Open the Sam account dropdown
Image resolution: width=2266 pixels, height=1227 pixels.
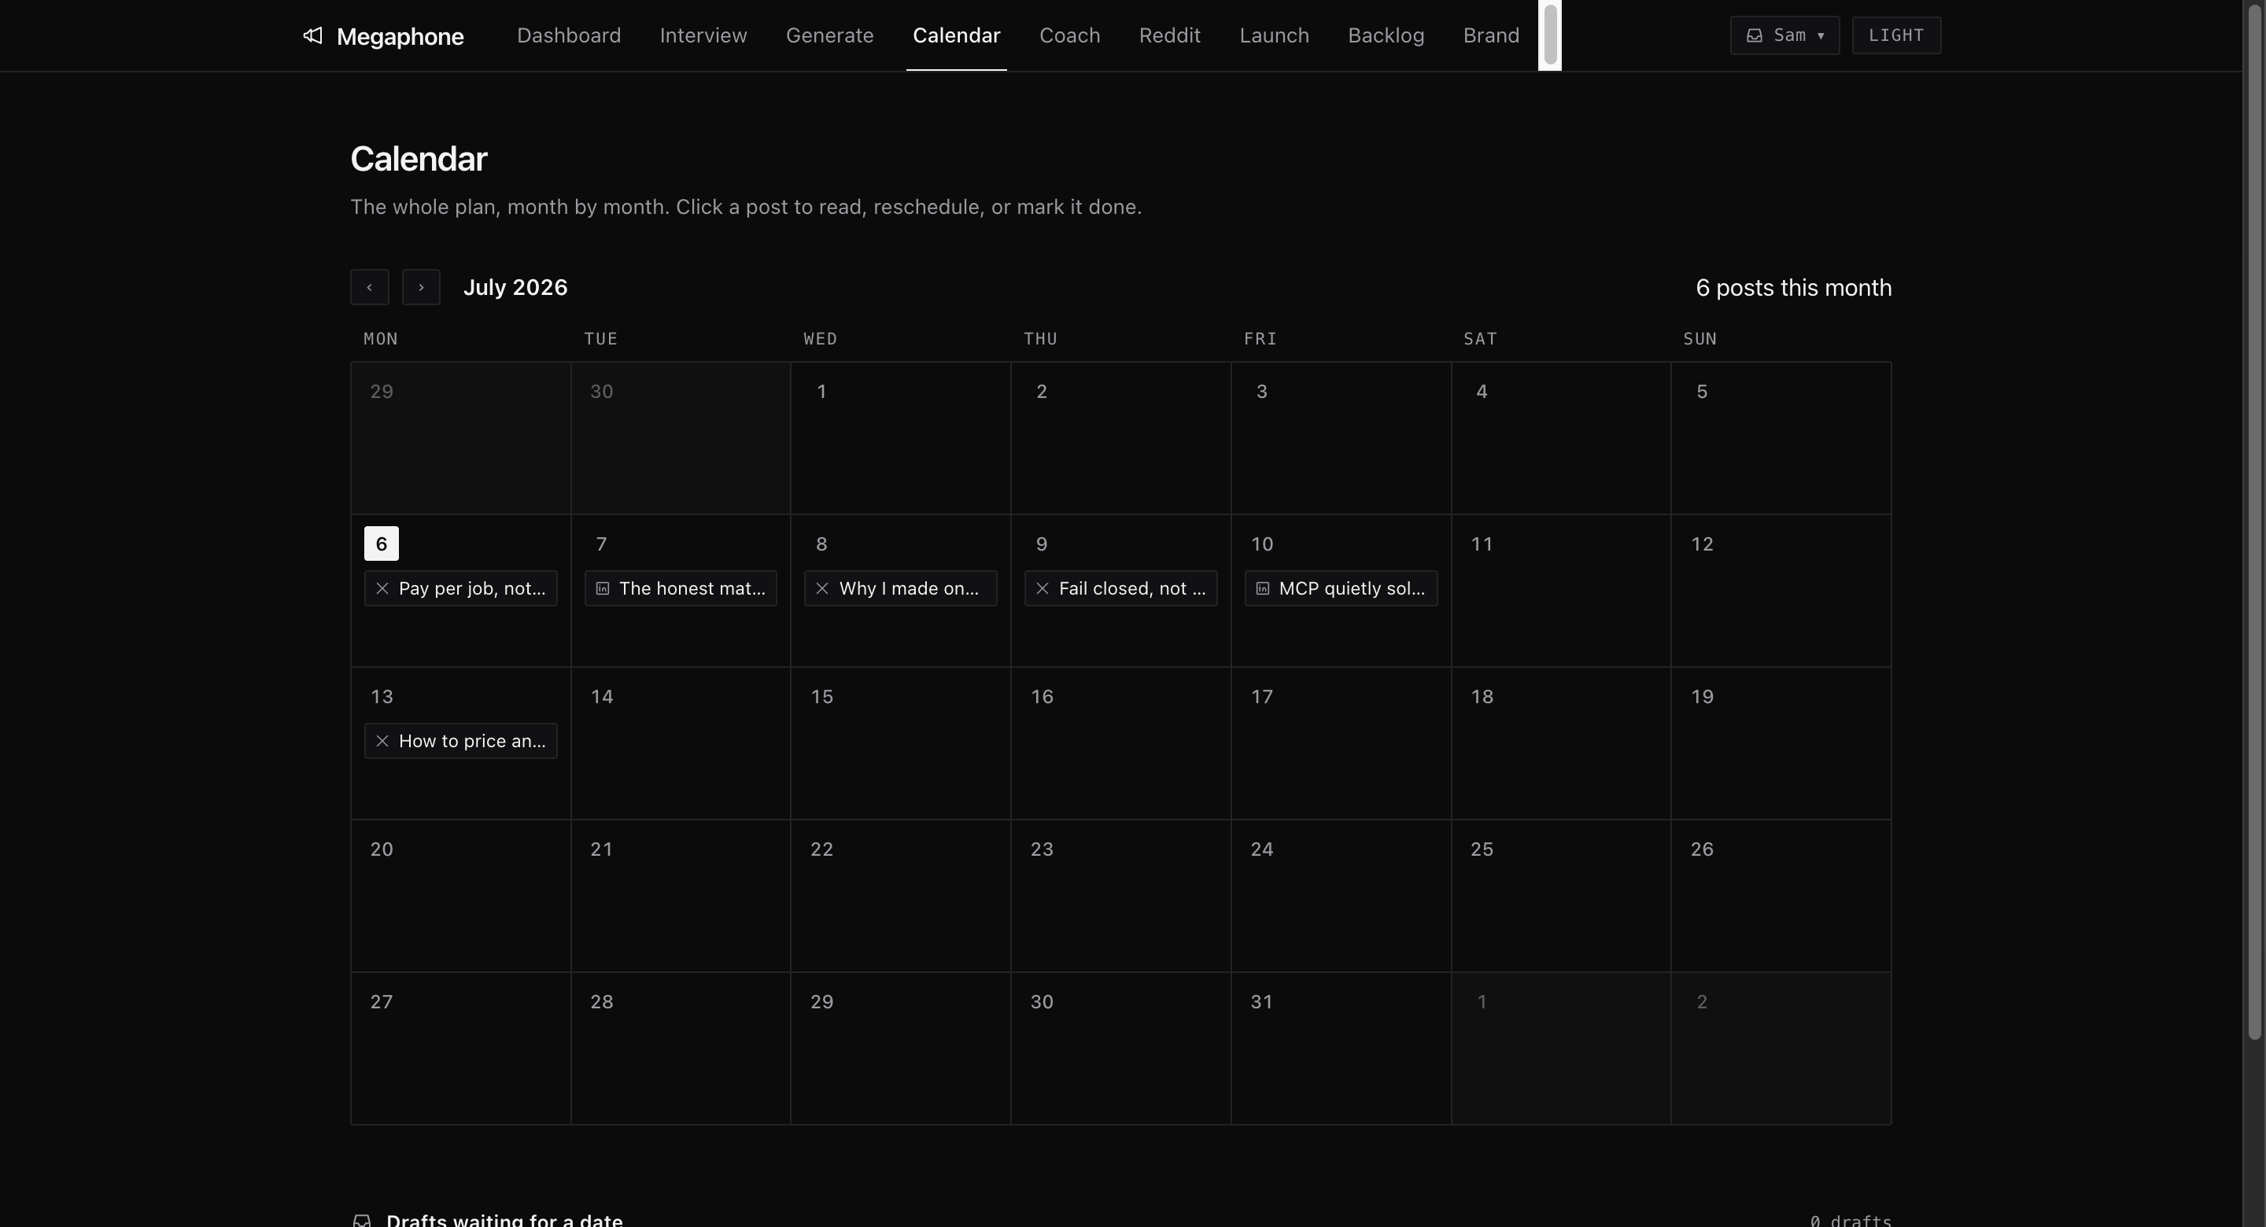[x=1784, y=35]
